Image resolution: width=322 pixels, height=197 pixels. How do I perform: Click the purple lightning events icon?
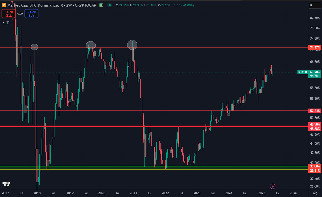(273, 186)
